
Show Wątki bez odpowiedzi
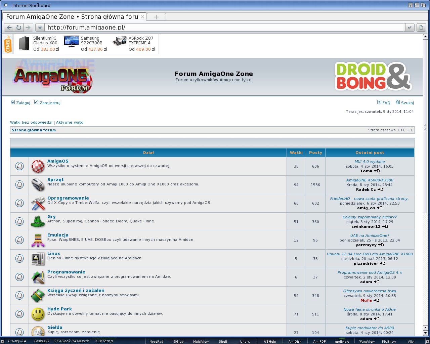[31, 122]
